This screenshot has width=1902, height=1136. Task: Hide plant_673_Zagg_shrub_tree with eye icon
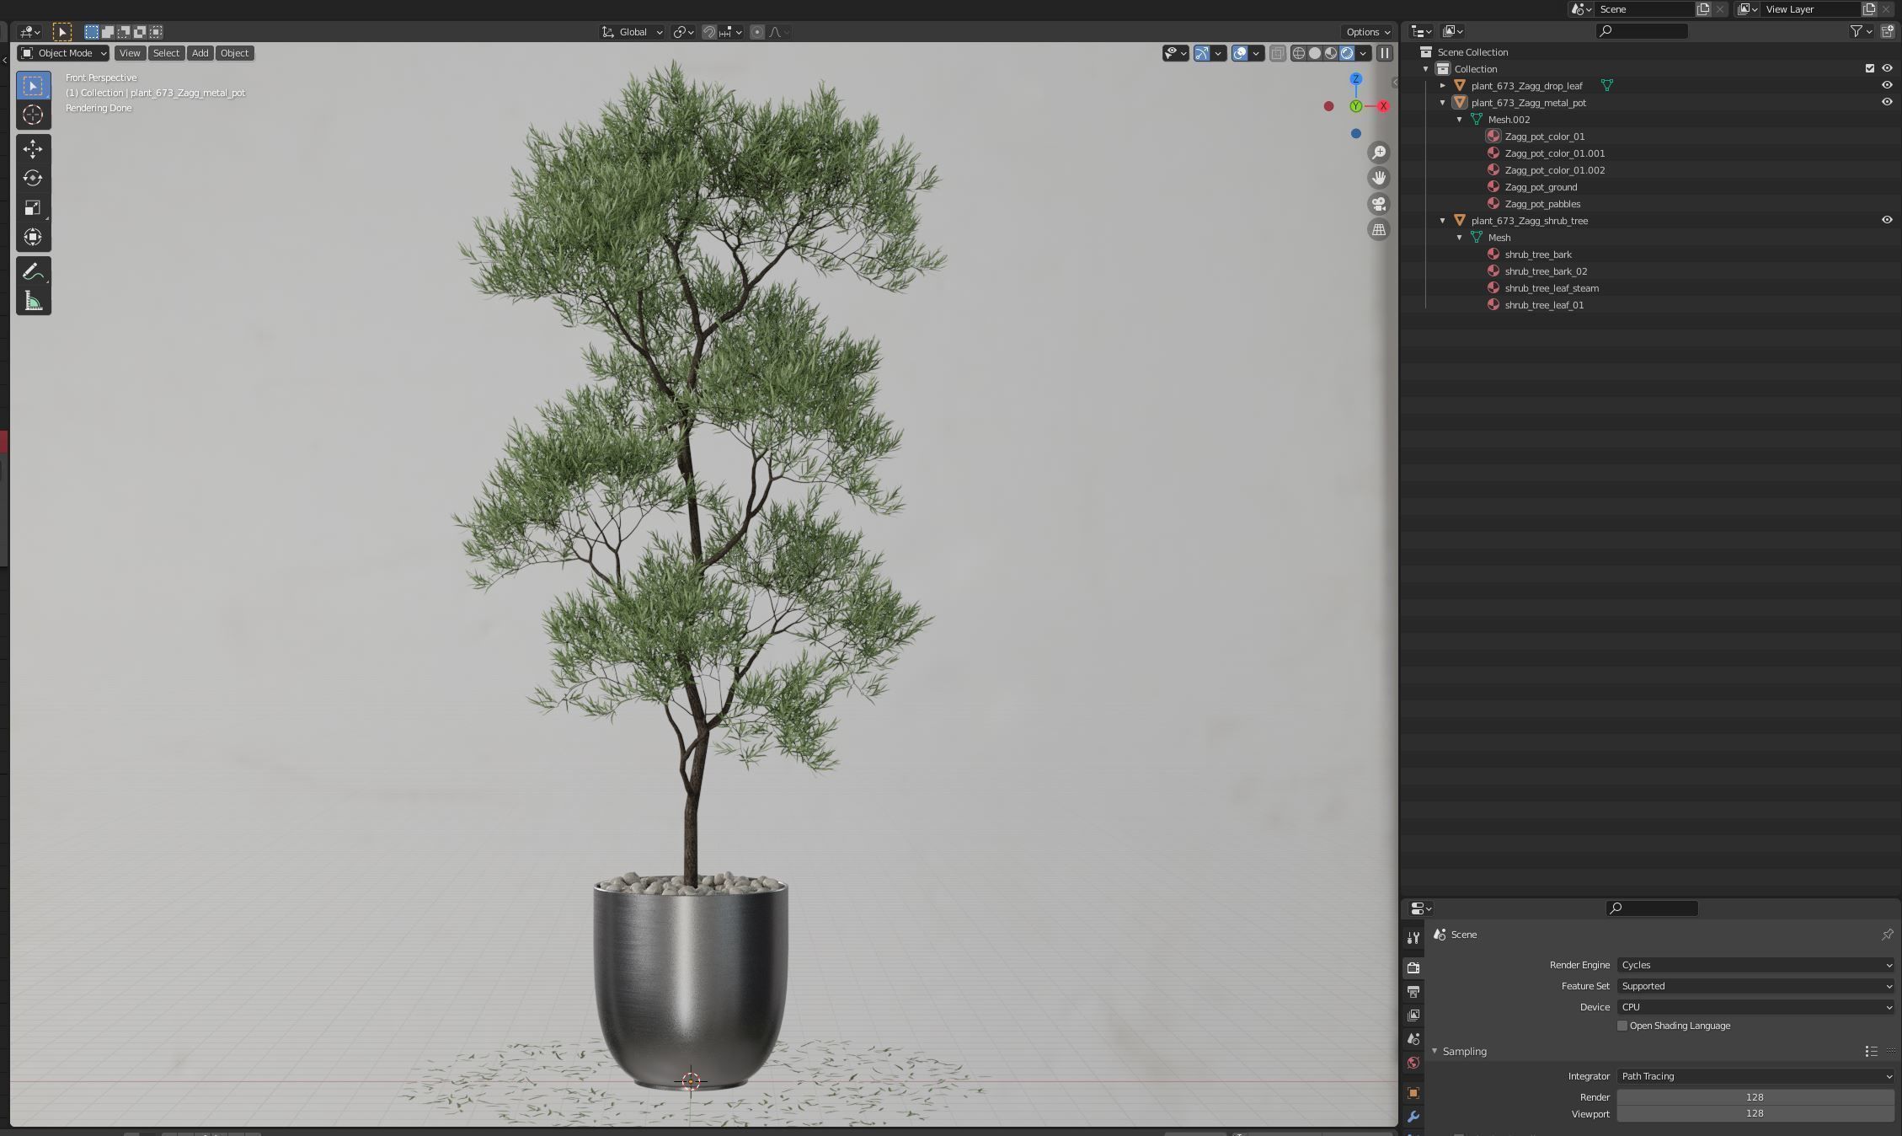(1887, 220)
